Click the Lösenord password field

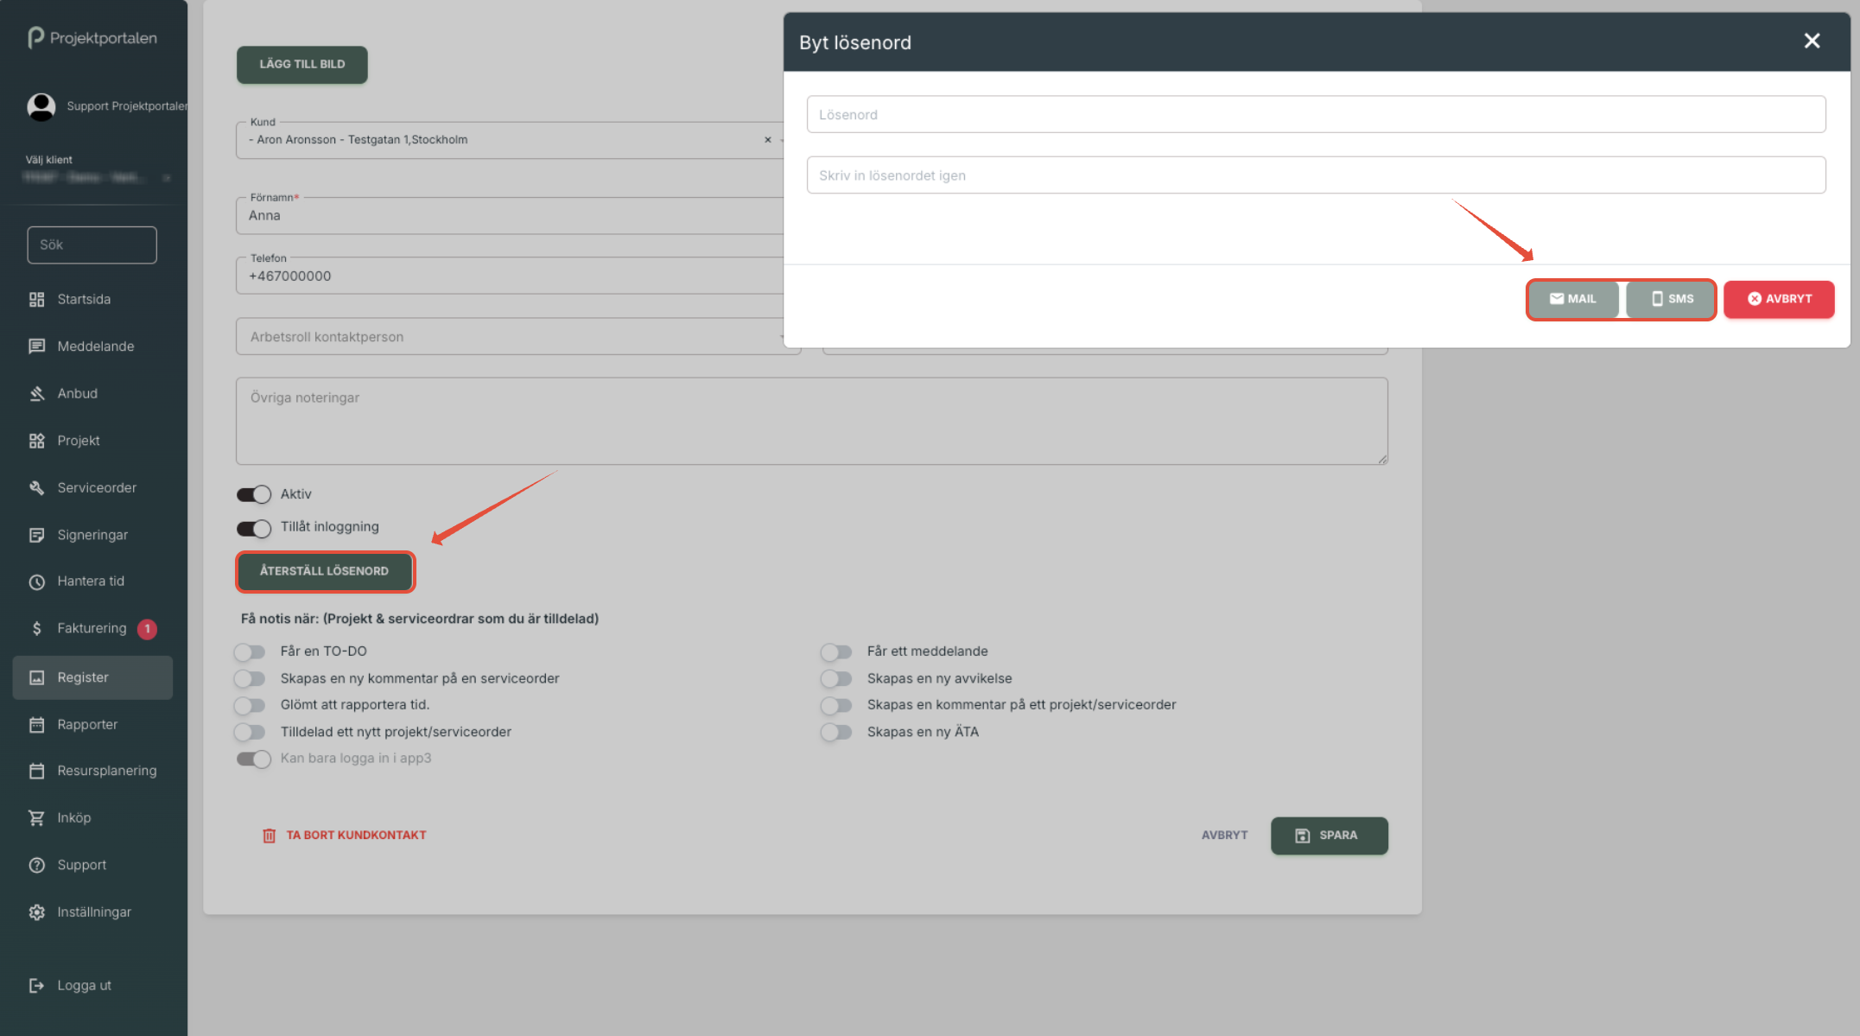[1315, 114]
